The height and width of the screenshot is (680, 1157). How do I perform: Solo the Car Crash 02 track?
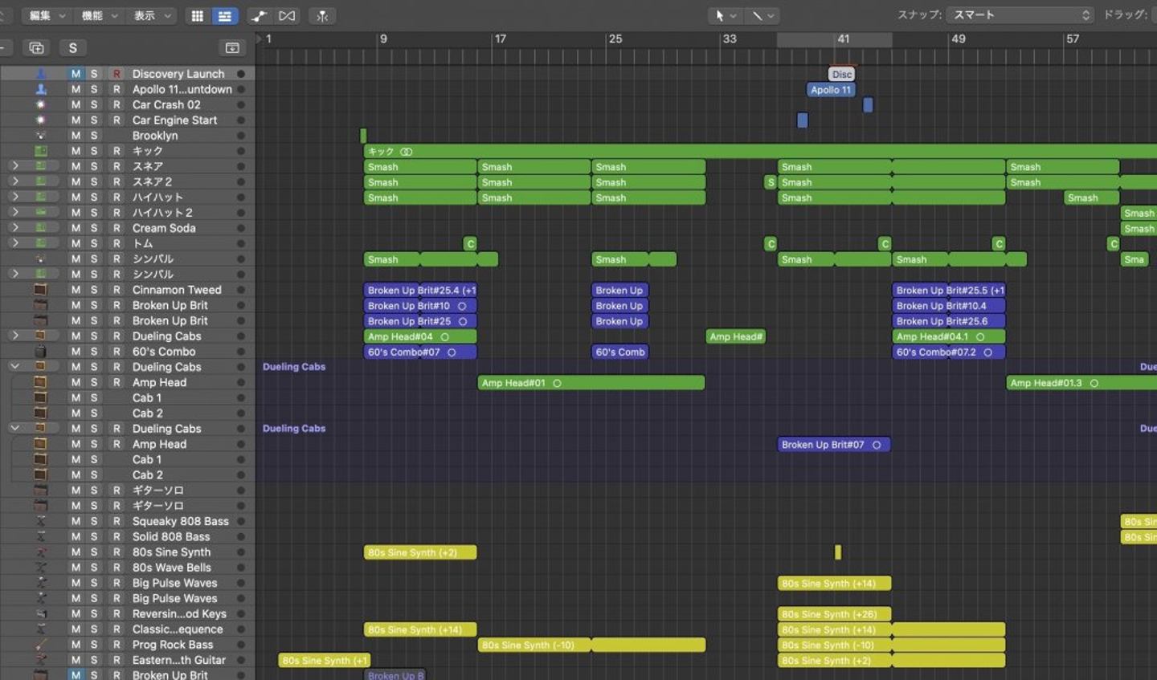click(94, 104)
